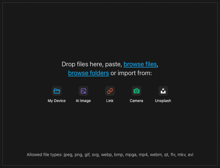
Task: Click "avi" at the end of allowed types
Action: (190, 155)
